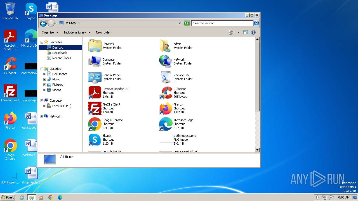This screenshot has width=358, height=201.
Task: Open address bar Desktop breadcrumb dropdown arrow
Action: [79, 23]
